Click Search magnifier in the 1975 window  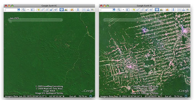pos(24,10)
